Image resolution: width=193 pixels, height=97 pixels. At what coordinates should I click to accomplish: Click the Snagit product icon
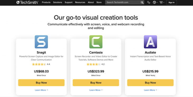coord(41,42)
